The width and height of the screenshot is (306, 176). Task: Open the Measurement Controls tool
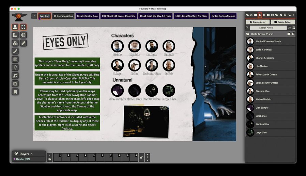click(x=15, y=35)
